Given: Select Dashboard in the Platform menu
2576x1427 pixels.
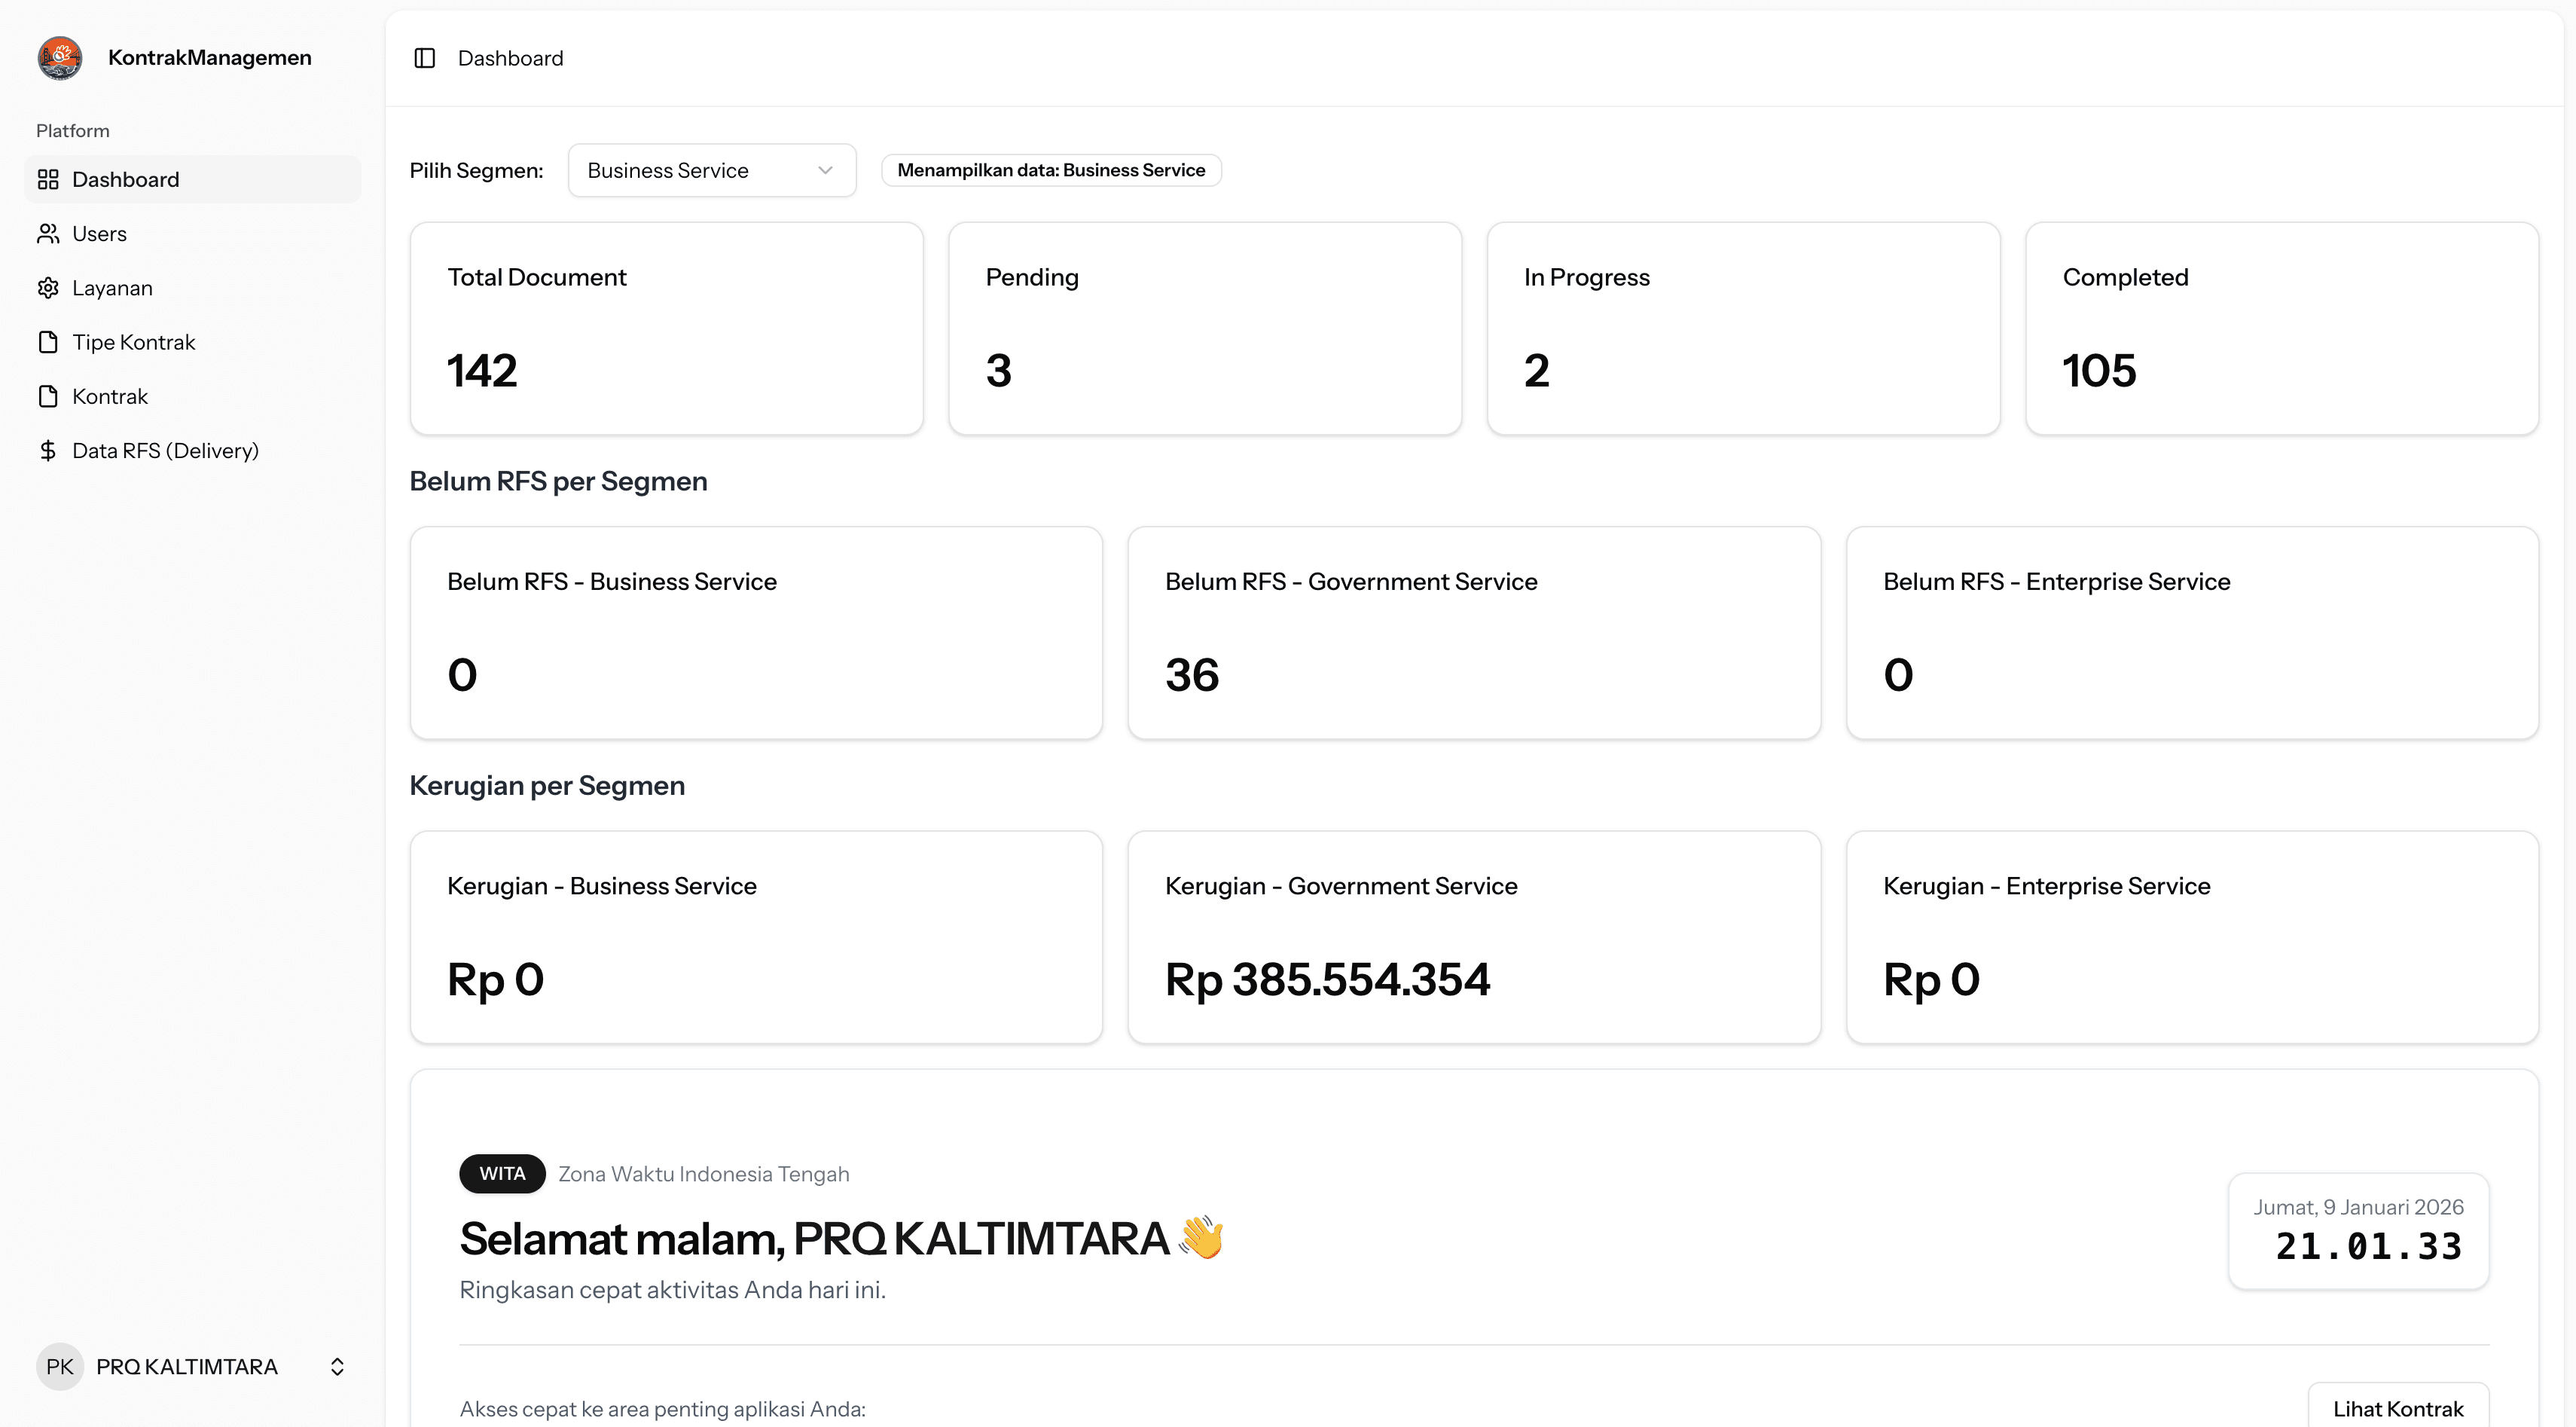Looking at the screenshot, I should [125, 179].
